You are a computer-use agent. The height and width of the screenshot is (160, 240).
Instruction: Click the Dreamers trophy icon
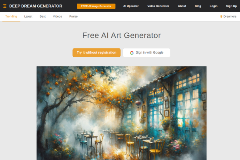click(x=221, y=16)
